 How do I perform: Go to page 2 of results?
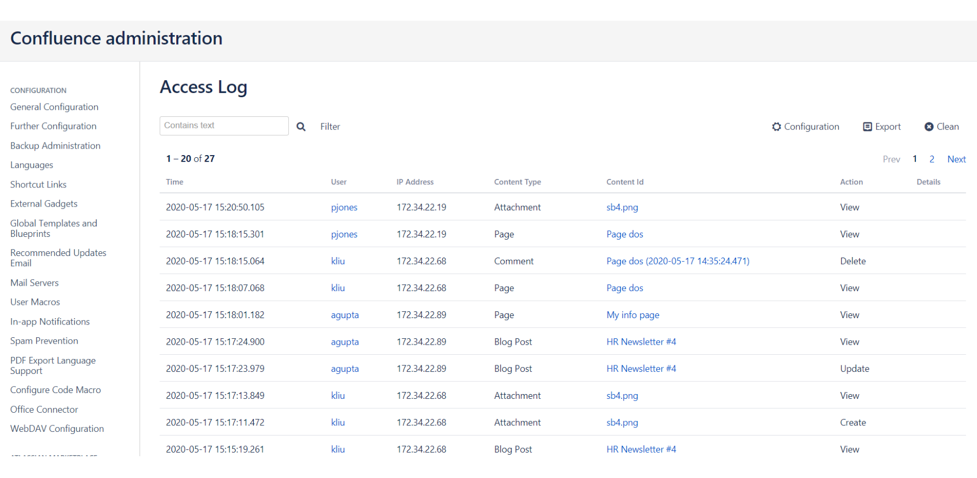click(931, 159)
